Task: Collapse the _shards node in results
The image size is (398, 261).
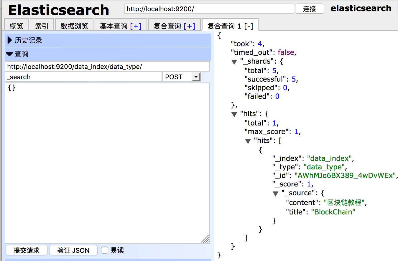Action: coord(234,62)
